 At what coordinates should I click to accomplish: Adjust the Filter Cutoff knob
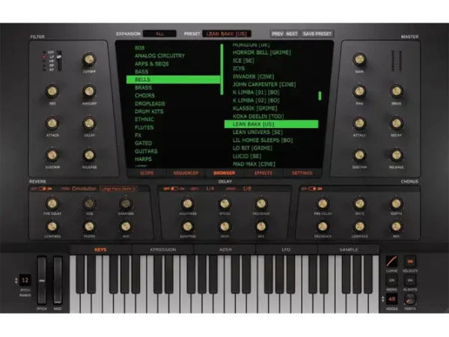pos(89,59)
